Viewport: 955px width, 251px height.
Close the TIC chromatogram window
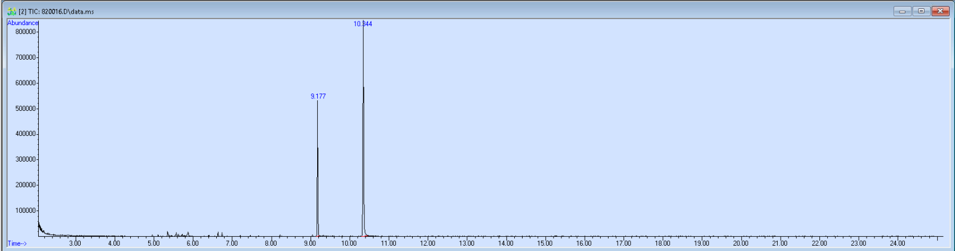point(940,11)
